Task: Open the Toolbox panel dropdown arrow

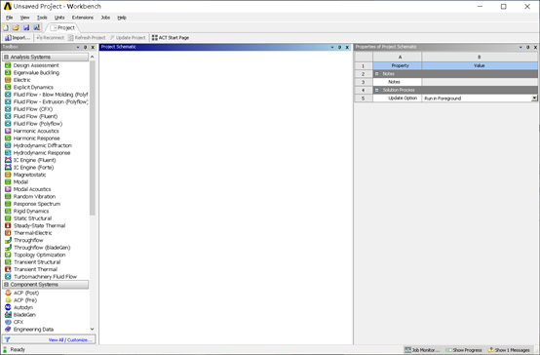Action: 78,47
